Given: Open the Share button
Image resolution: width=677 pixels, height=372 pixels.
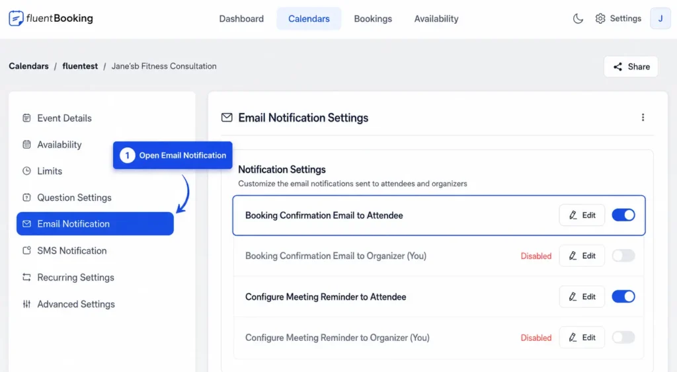Looking at the screenshot, I should tap(631, 67).
